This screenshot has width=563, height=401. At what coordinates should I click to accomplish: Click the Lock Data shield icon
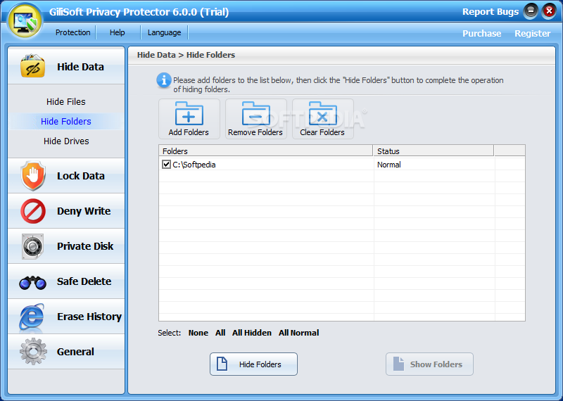click(33, 176)
